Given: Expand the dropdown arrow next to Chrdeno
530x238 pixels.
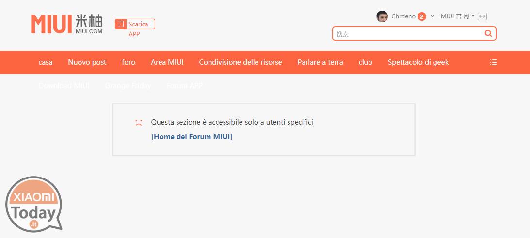Looking at the screenshot, I should (x=432, y=16).
